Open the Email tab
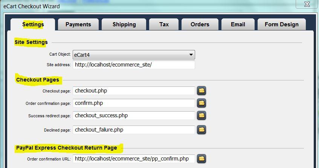The width and height of the screenshot is (319, 168). (x=238, y=24)
